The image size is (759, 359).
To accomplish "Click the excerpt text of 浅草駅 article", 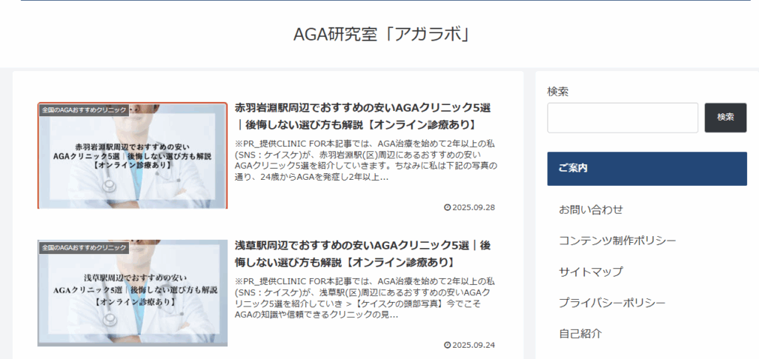I will (363, 298).
